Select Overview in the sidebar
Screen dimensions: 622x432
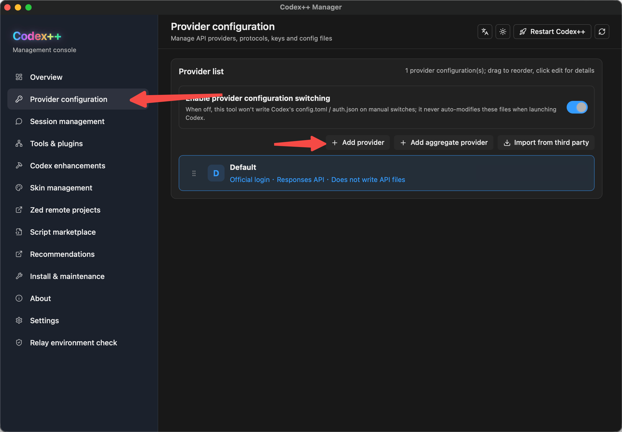[x=78, y=77]
